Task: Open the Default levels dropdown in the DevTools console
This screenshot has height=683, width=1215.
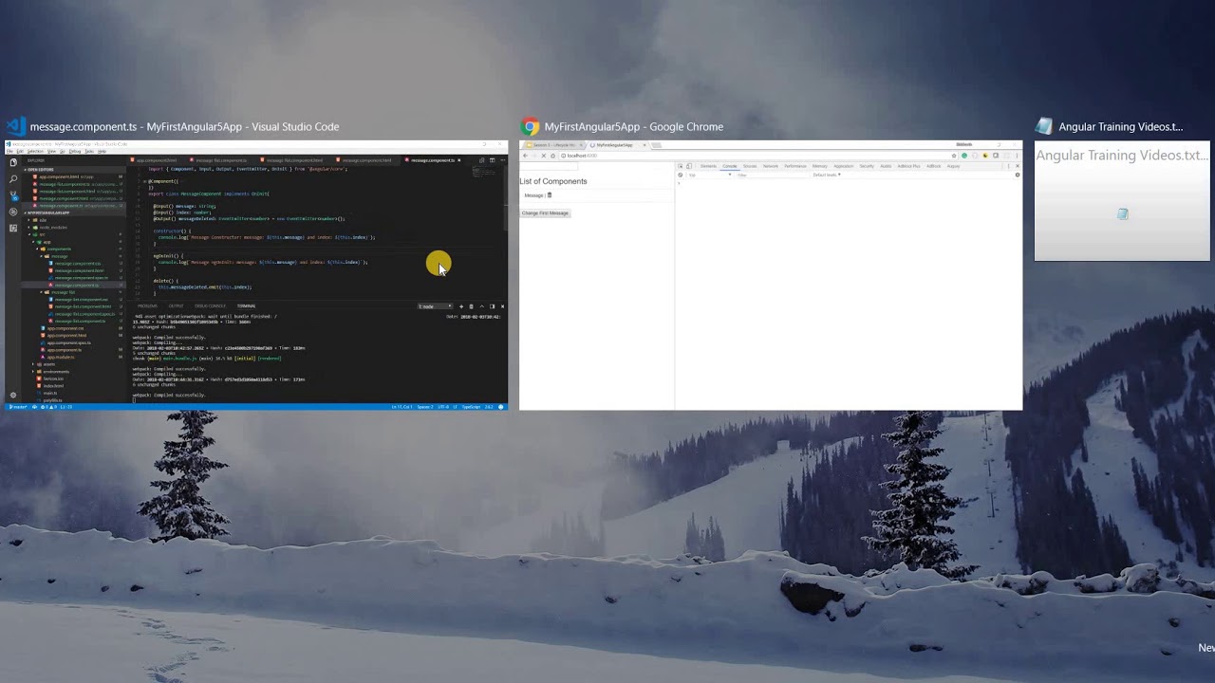Action: pos(827,175)
